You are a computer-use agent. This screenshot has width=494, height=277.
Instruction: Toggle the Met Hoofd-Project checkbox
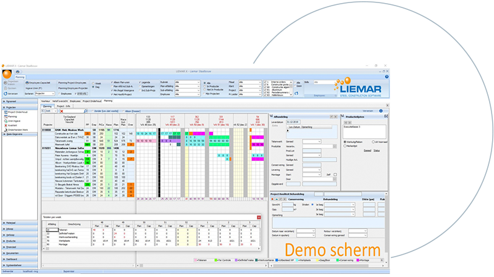[112, 94]
